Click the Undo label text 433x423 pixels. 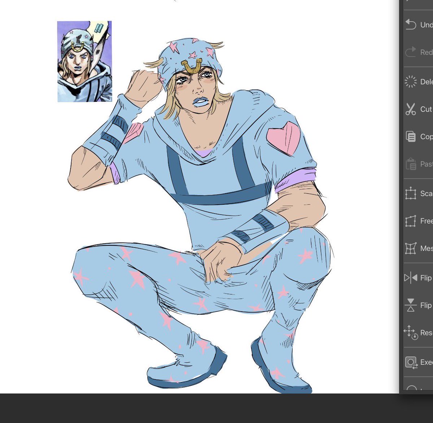427,25
